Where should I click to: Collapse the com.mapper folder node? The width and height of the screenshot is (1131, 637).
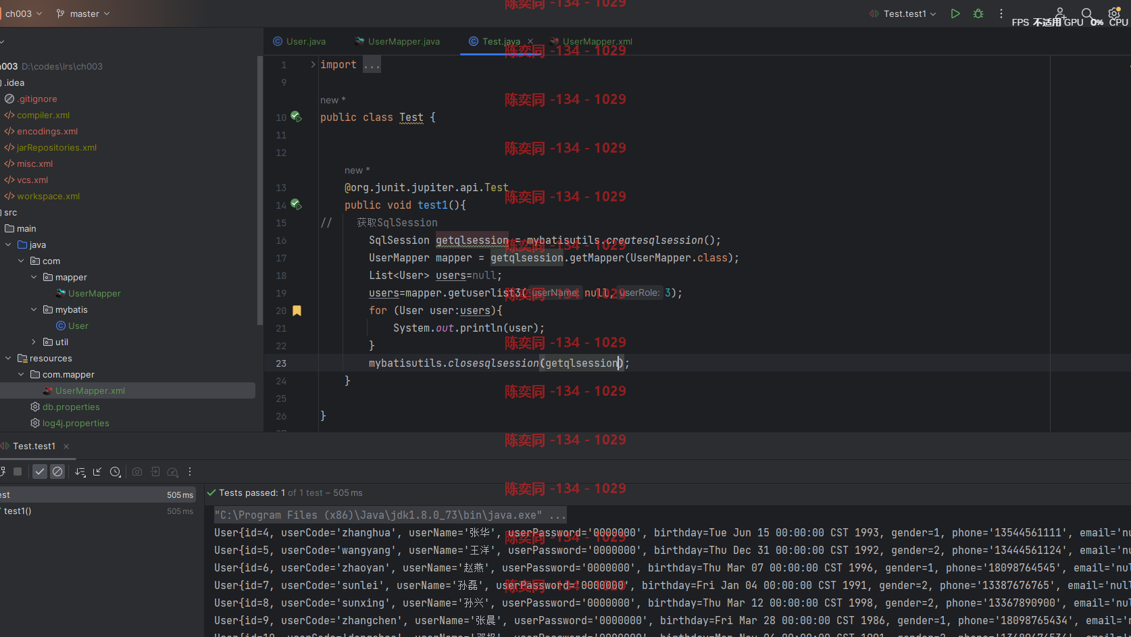(x=21, y=375)
